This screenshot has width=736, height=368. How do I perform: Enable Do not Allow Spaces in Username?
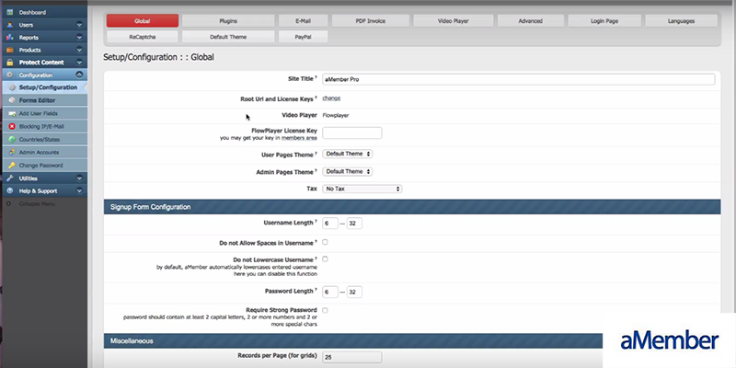tap(326, 241)
